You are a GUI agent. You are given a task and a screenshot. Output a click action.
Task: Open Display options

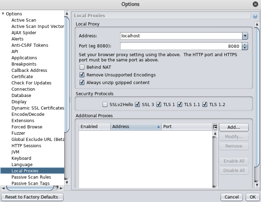[19, 102]
